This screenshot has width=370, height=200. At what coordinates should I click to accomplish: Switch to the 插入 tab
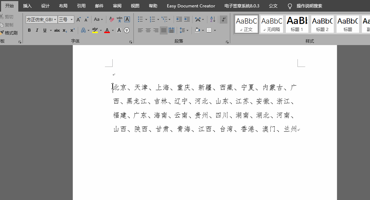click(27, 6)
